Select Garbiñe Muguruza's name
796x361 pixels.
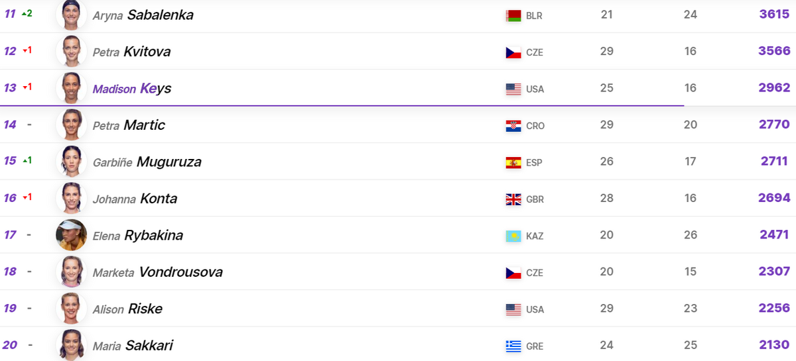147,162
